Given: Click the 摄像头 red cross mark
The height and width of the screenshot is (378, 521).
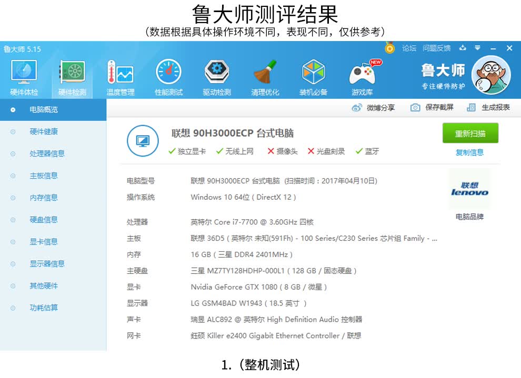Looking at the screenshot, I should click(271, 151).
